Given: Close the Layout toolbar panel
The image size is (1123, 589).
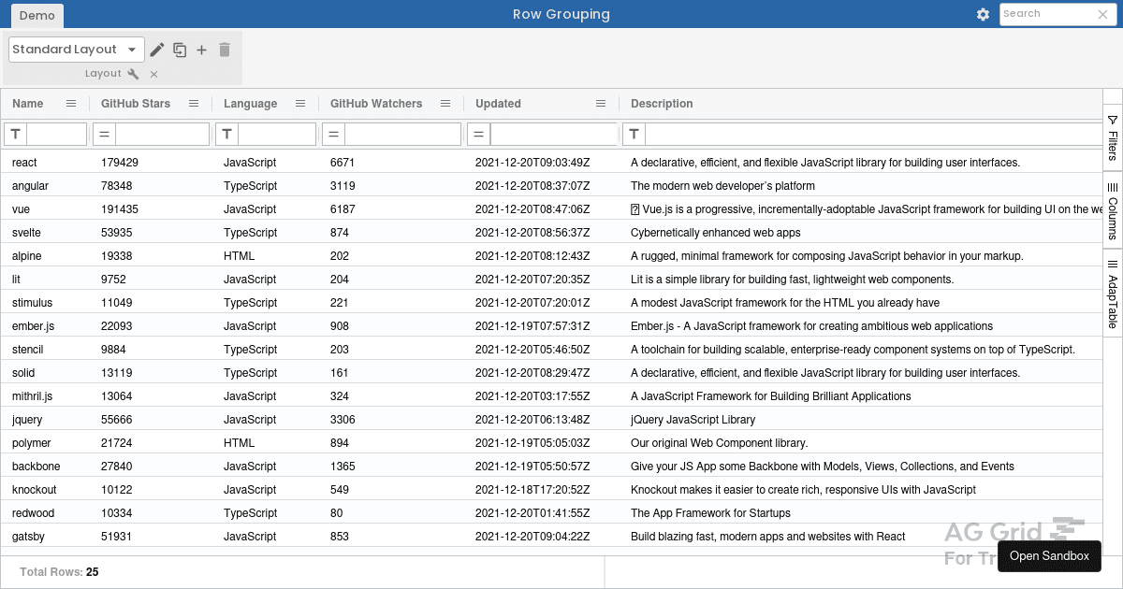Looking at the screenshot, I should click(154, 74).
